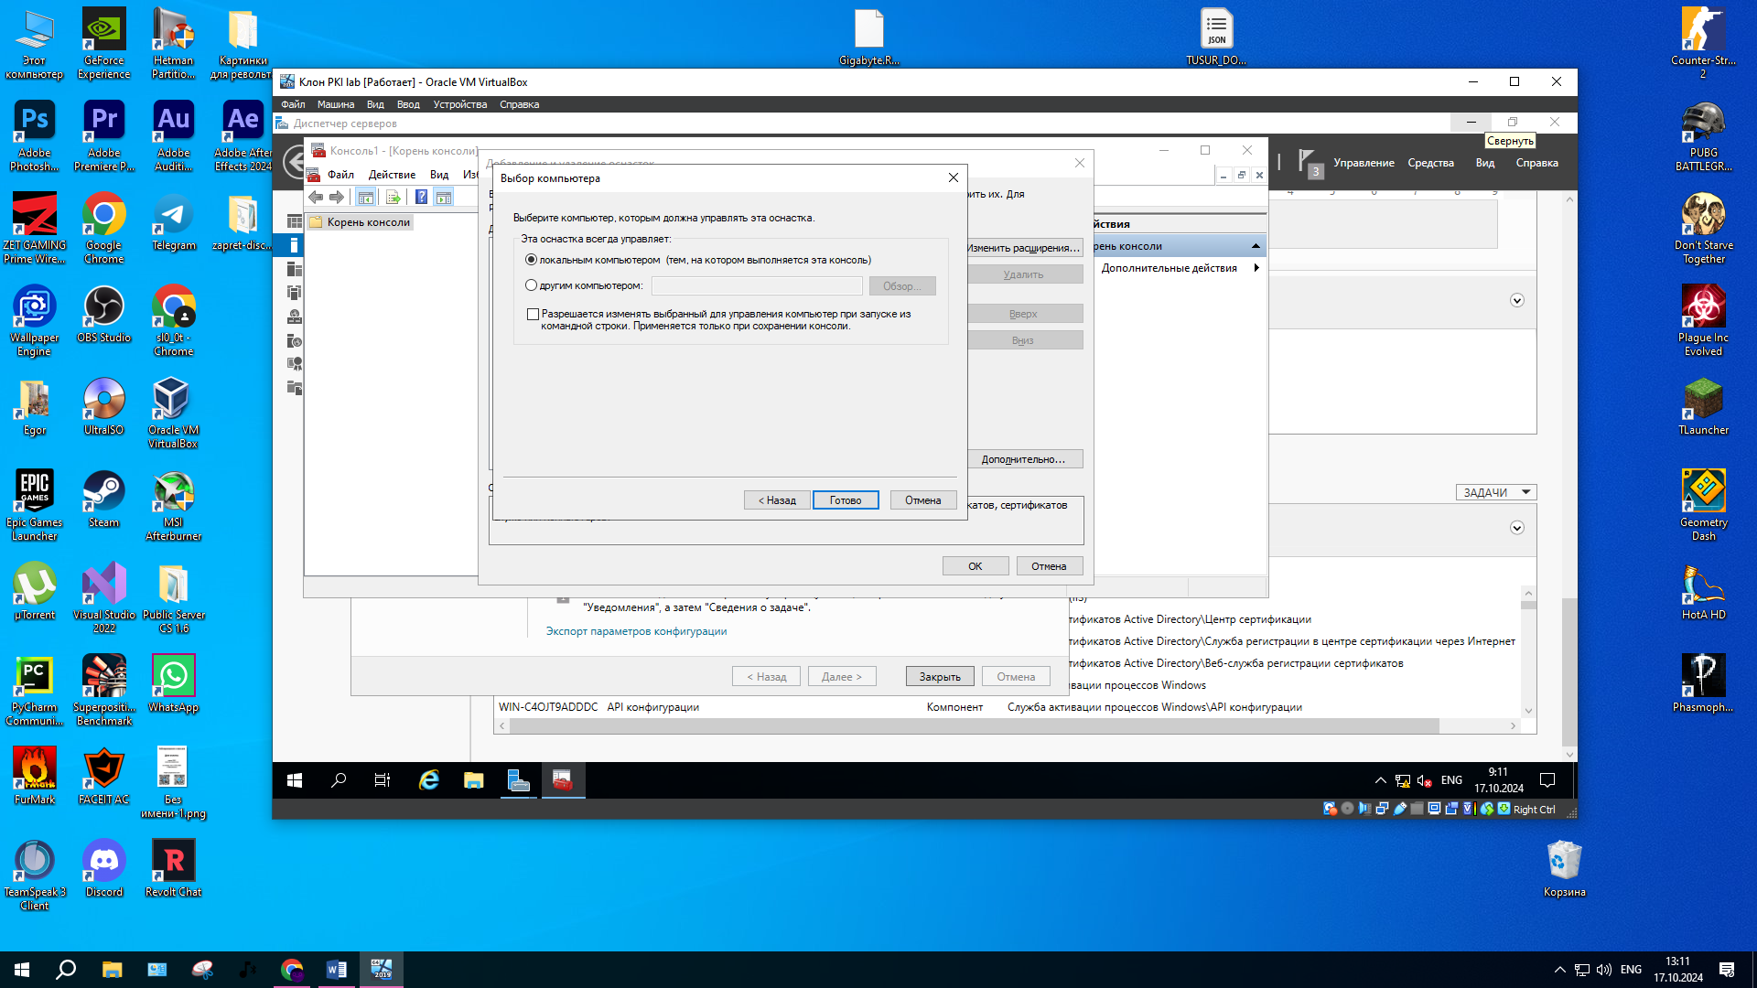Viewport: 1757px width, 988px height.
Task: Select the Корень консоли tree item
Action: click(361, 222)
